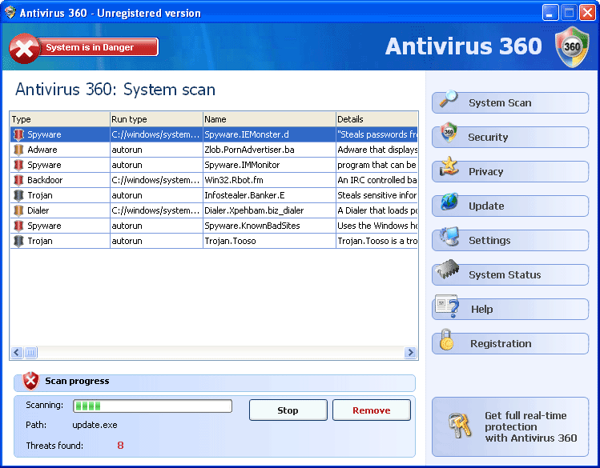This screenshot has height=468, width=600.
Task: Click the scanning progress bar
Action: click(153, 406)
